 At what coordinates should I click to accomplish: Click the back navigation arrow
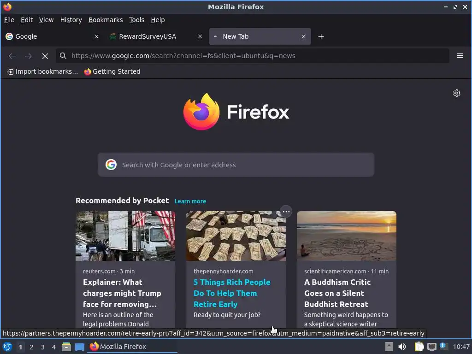tap(12, 56)
